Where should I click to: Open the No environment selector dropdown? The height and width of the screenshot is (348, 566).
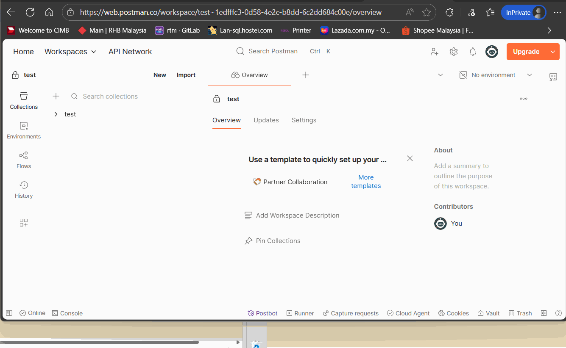[496, 75]
